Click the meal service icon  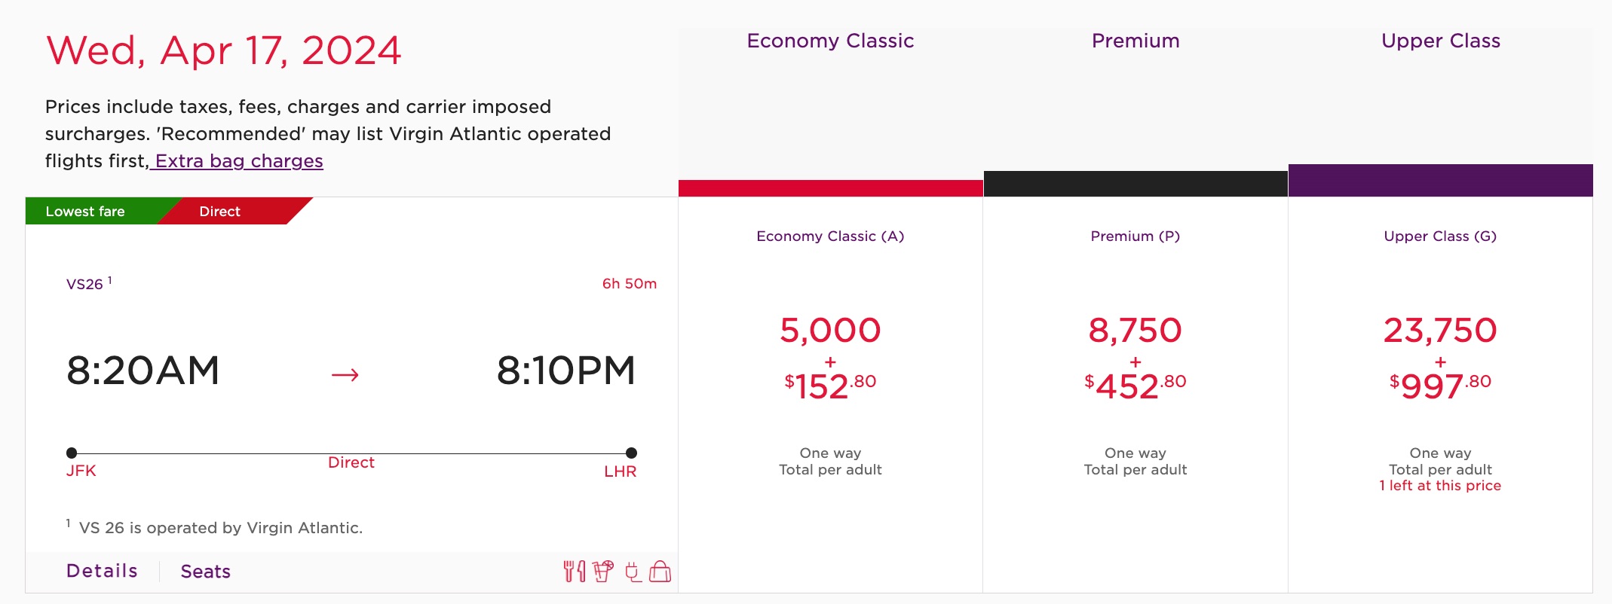click(x=575, y=571)
